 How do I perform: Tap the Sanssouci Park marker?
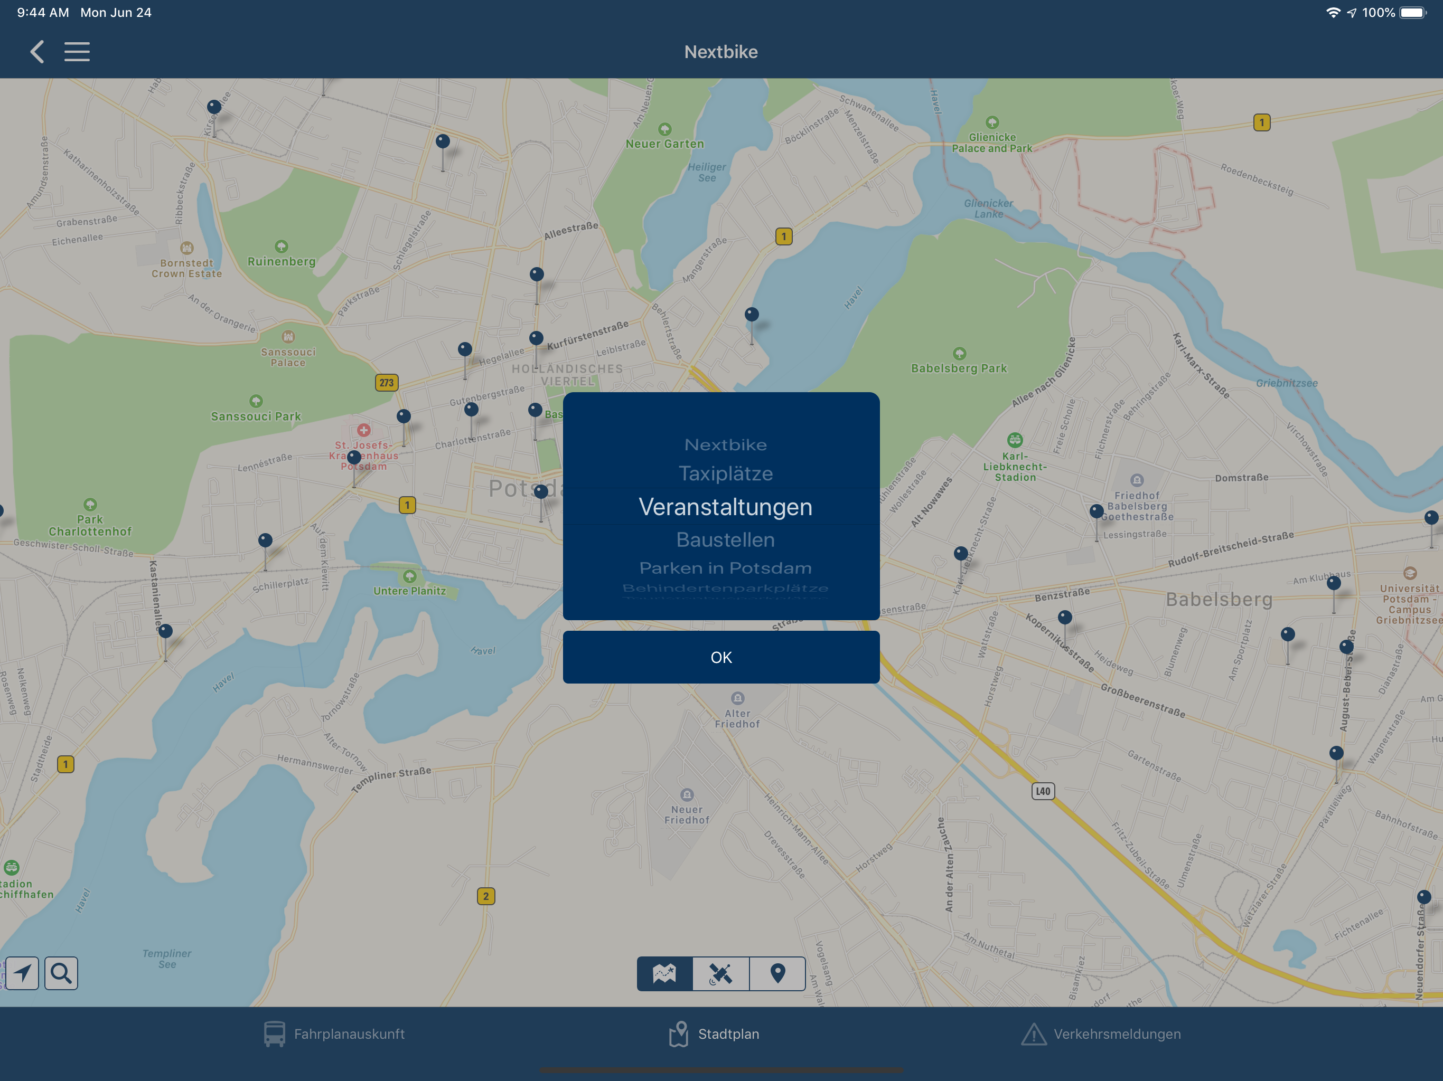(256, 401)
